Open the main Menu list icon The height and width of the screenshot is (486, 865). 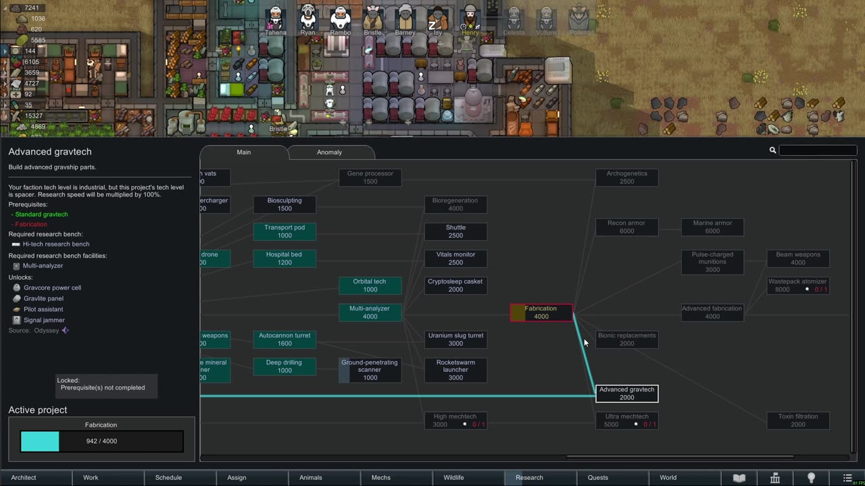(x=847, y=478)
